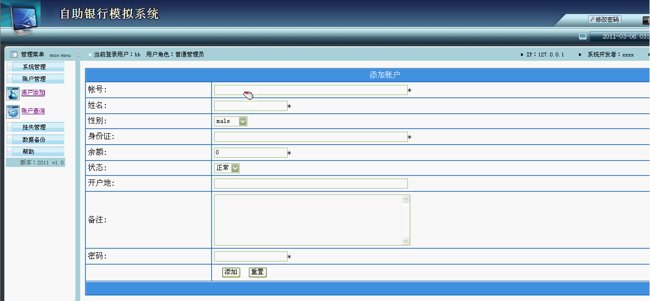Image resolution: width=650 pixels, height=301 pixels.
Task: Expand the 数据备份 menu section
Action: (x=35, y=139)
